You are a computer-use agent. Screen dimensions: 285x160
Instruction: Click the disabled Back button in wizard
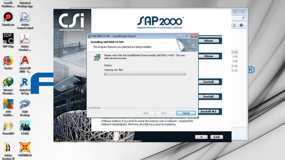(x=145, y=113)
